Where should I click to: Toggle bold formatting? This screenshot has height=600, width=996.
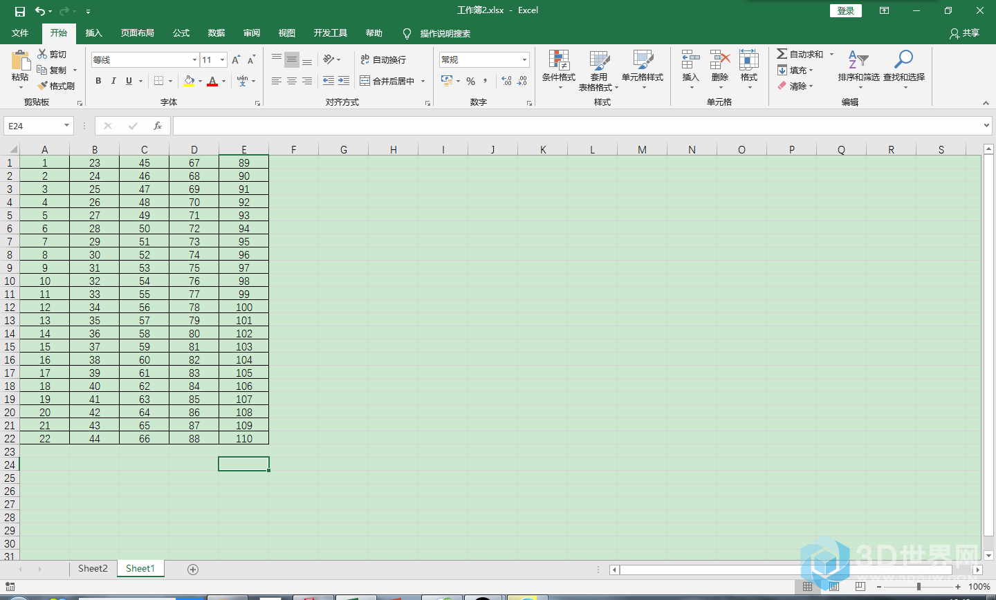(98, 81)
